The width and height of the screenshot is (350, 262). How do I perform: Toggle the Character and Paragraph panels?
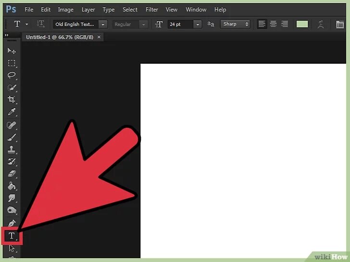point(340,24)
